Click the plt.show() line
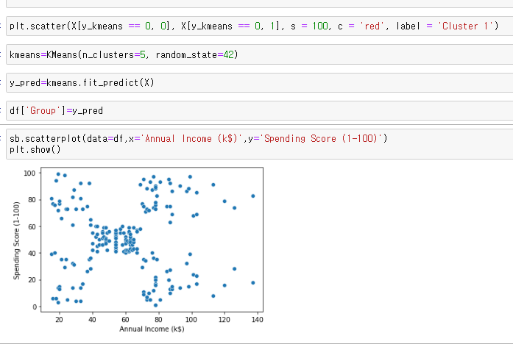This screenshot has height=347, width=513. (x=35, y=150)
